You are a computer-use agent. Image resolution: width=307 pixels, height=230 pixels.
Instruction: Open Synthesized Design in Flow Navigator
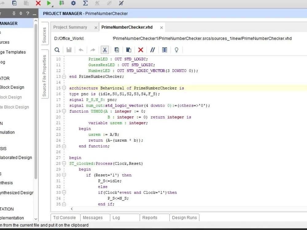(x=17, y=193)
